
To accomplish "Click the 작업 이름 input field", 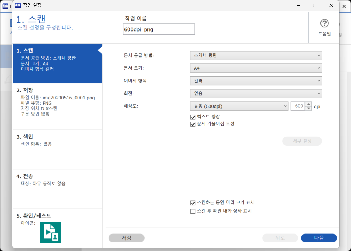I will point(159,29).
